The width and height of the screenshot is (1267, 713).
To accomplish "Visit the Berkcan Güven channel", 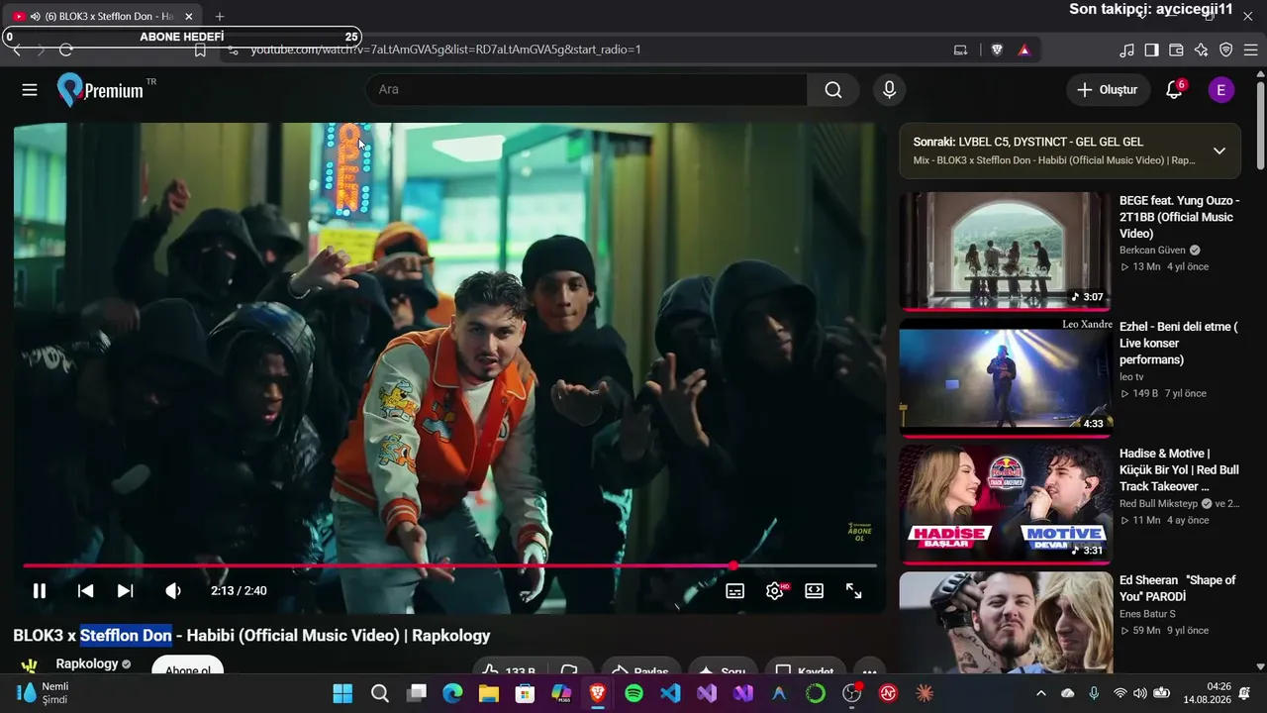I will (1152, 251).
